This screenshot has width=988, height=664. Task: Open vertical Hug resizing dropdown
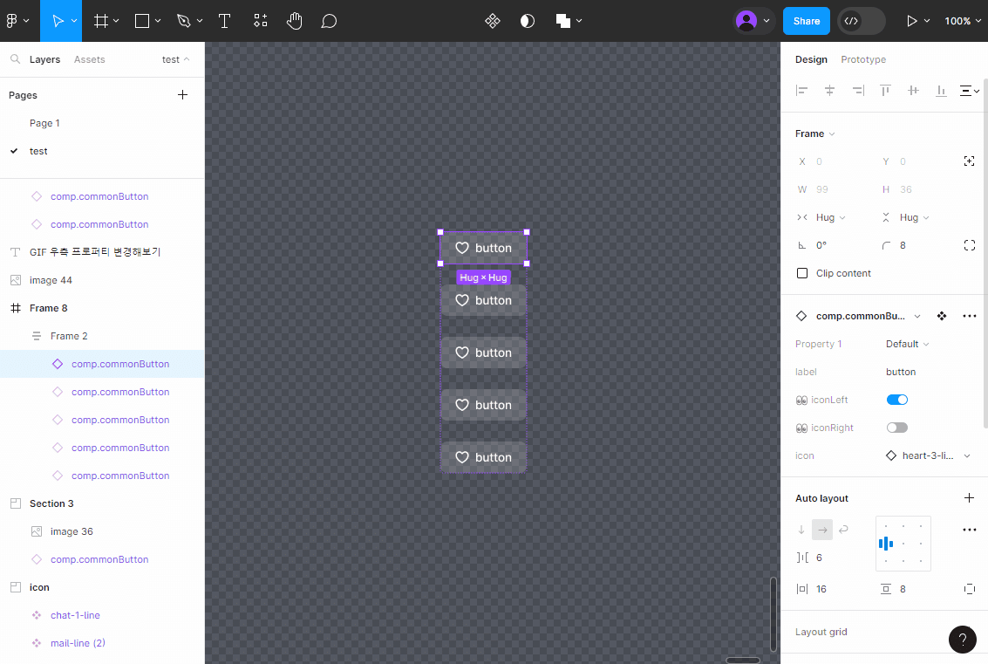click(914, 217)
